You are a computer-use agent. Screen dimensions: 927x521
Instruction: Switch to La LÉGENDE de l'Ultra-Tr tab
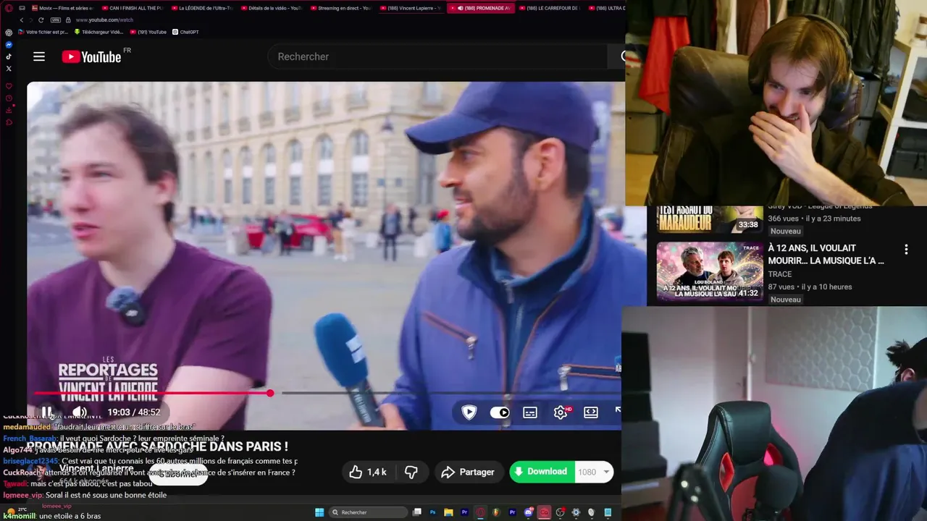point(201,8)
